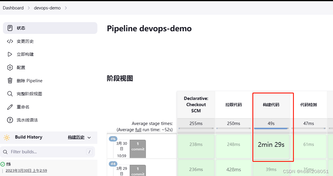333x176 pixels.
Task: Click the weather icon next to Build History
Action: point(7,137)
